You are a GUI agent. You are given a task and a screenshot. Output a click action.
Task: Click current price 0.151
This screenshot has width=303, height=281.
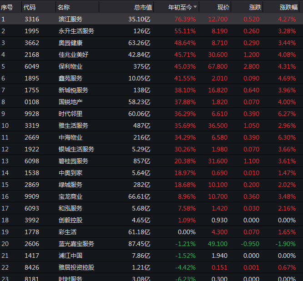tap(220, 267)
